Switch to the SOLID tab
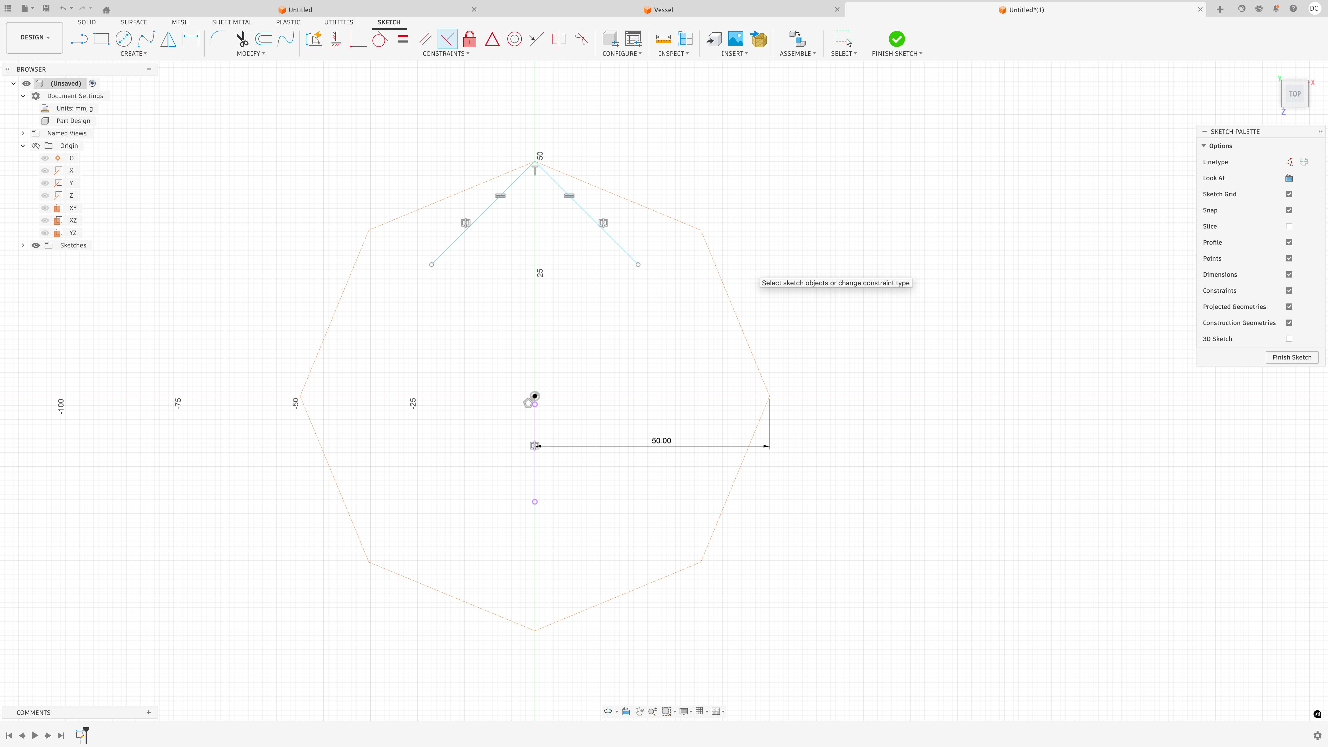The image size is (1328, 747). tap(87, 22)
